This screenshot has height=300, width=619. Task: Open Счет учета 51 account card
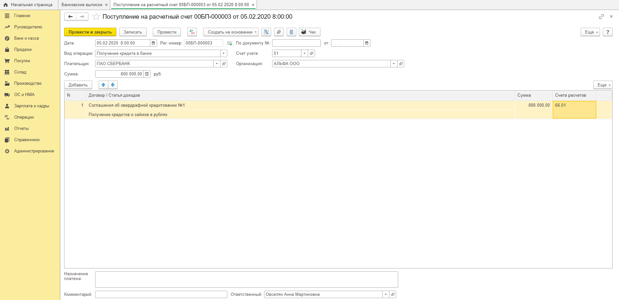click(x=311, y=53)
